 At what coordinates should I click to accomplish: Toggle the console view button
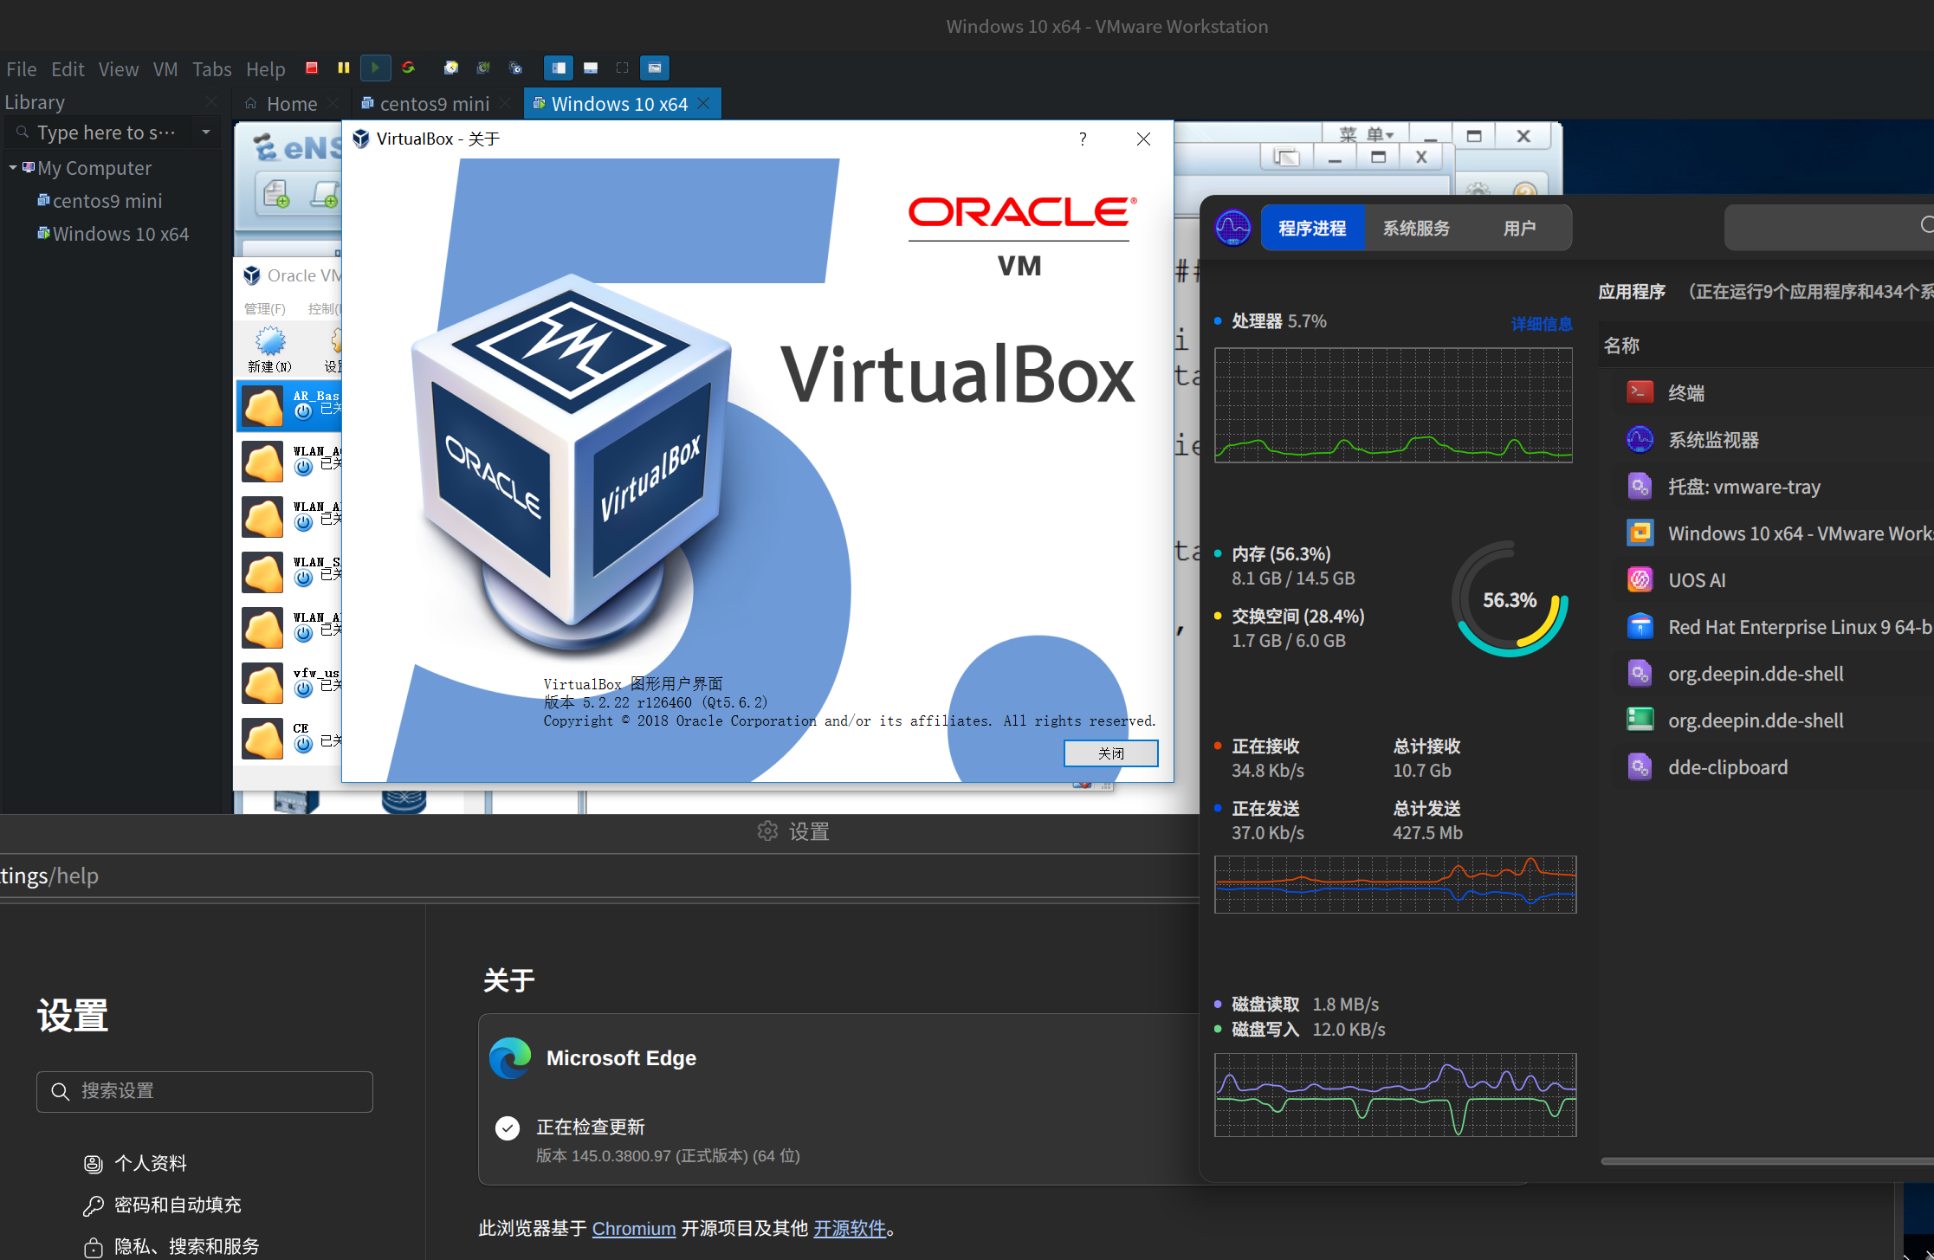(x=655, y=68)
